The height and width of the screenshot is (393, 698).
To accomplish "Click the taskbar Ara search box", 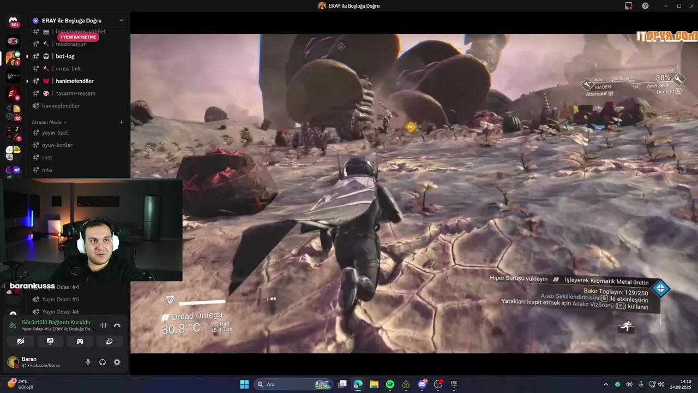I will click(293, 384).
